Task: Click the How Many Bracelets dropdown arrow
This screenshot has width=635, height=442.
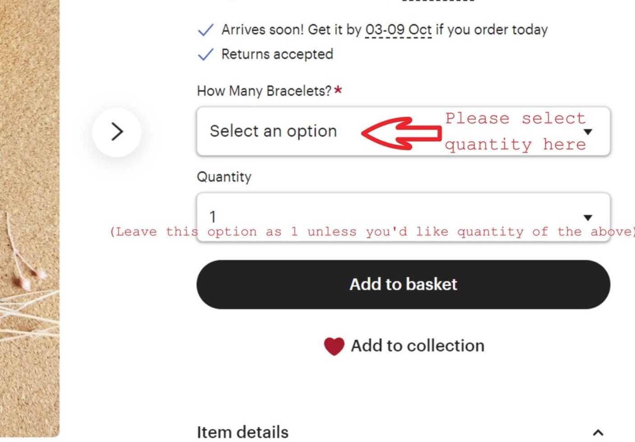Action: click(x=588, y=132)
